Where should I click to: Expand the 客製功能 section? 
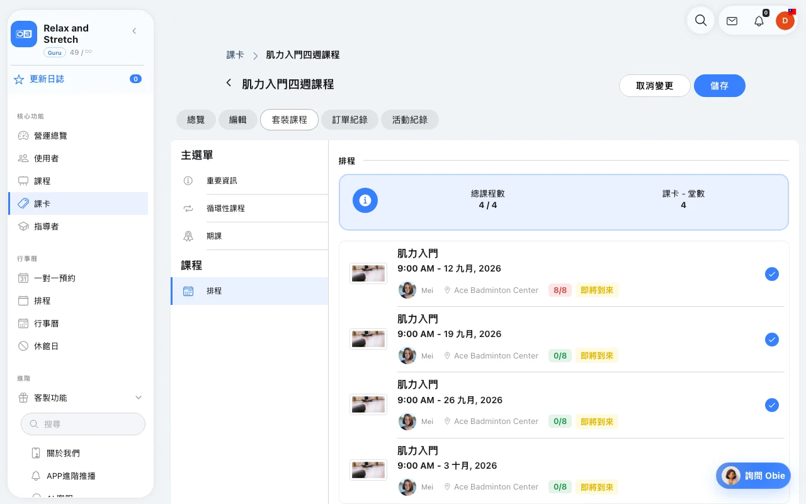(78, 398)
